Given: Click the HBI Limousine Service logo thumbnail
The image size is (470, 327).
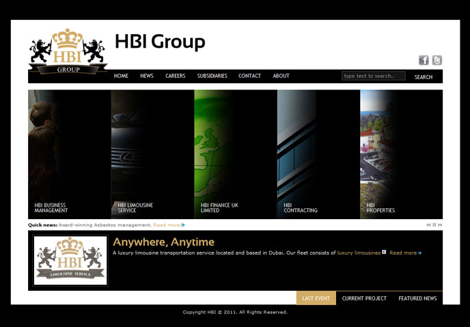Looking at the screenshot, I should pyautogui.click(x=70, y=261).
